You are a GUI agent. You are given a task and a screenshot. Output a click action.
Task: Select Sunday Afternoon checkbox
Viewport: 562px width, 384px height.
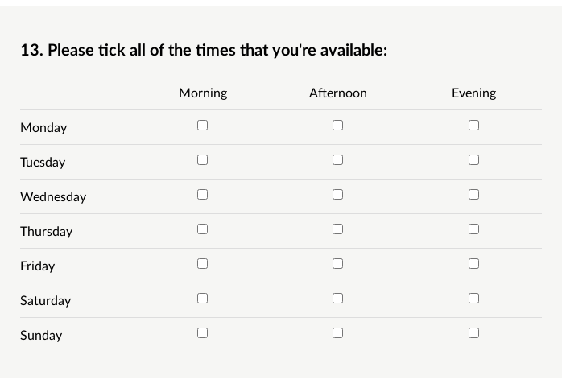[337, 332]
